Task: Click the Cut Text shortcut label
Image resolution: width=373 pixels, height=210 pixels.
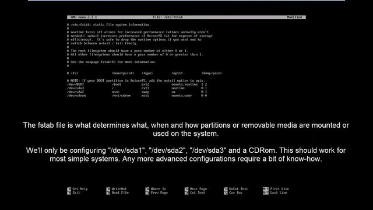Action: click(198, 192)
